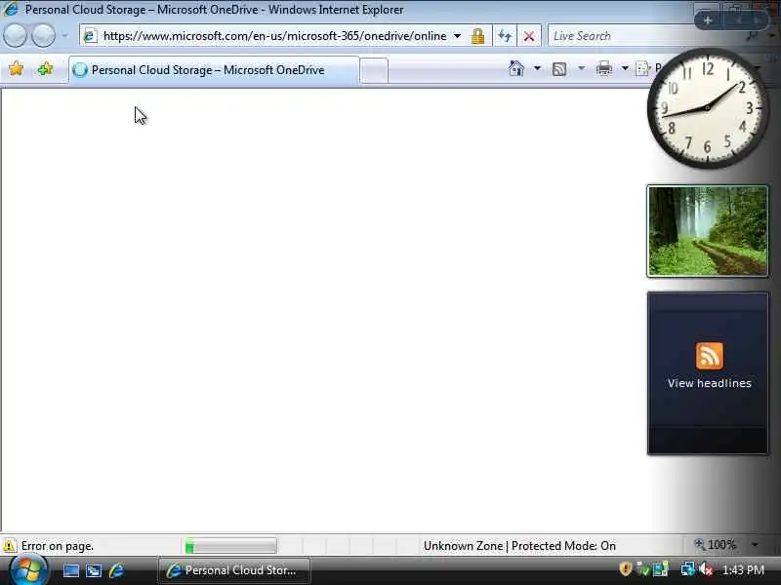Open the address bar URL history dropdown
This screenshot has width=781, height=585.
[x=457, y=36]
